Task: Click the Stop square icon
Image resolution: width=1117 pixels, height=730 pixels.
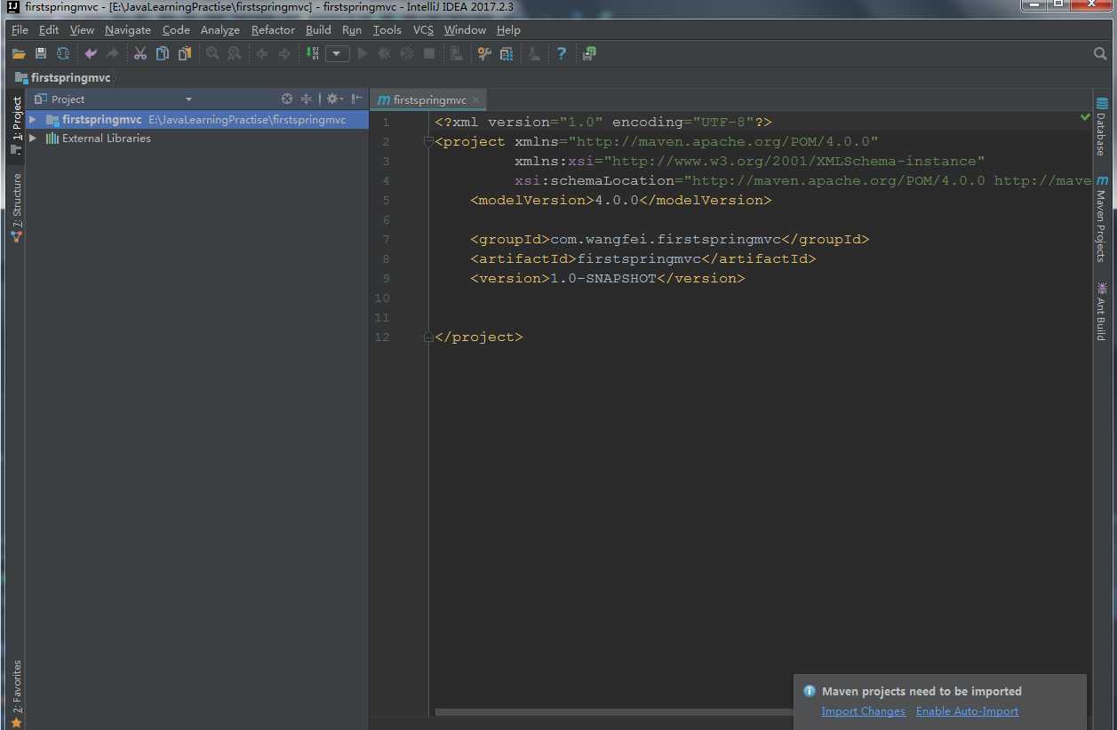Action: [x=429, y=53]
